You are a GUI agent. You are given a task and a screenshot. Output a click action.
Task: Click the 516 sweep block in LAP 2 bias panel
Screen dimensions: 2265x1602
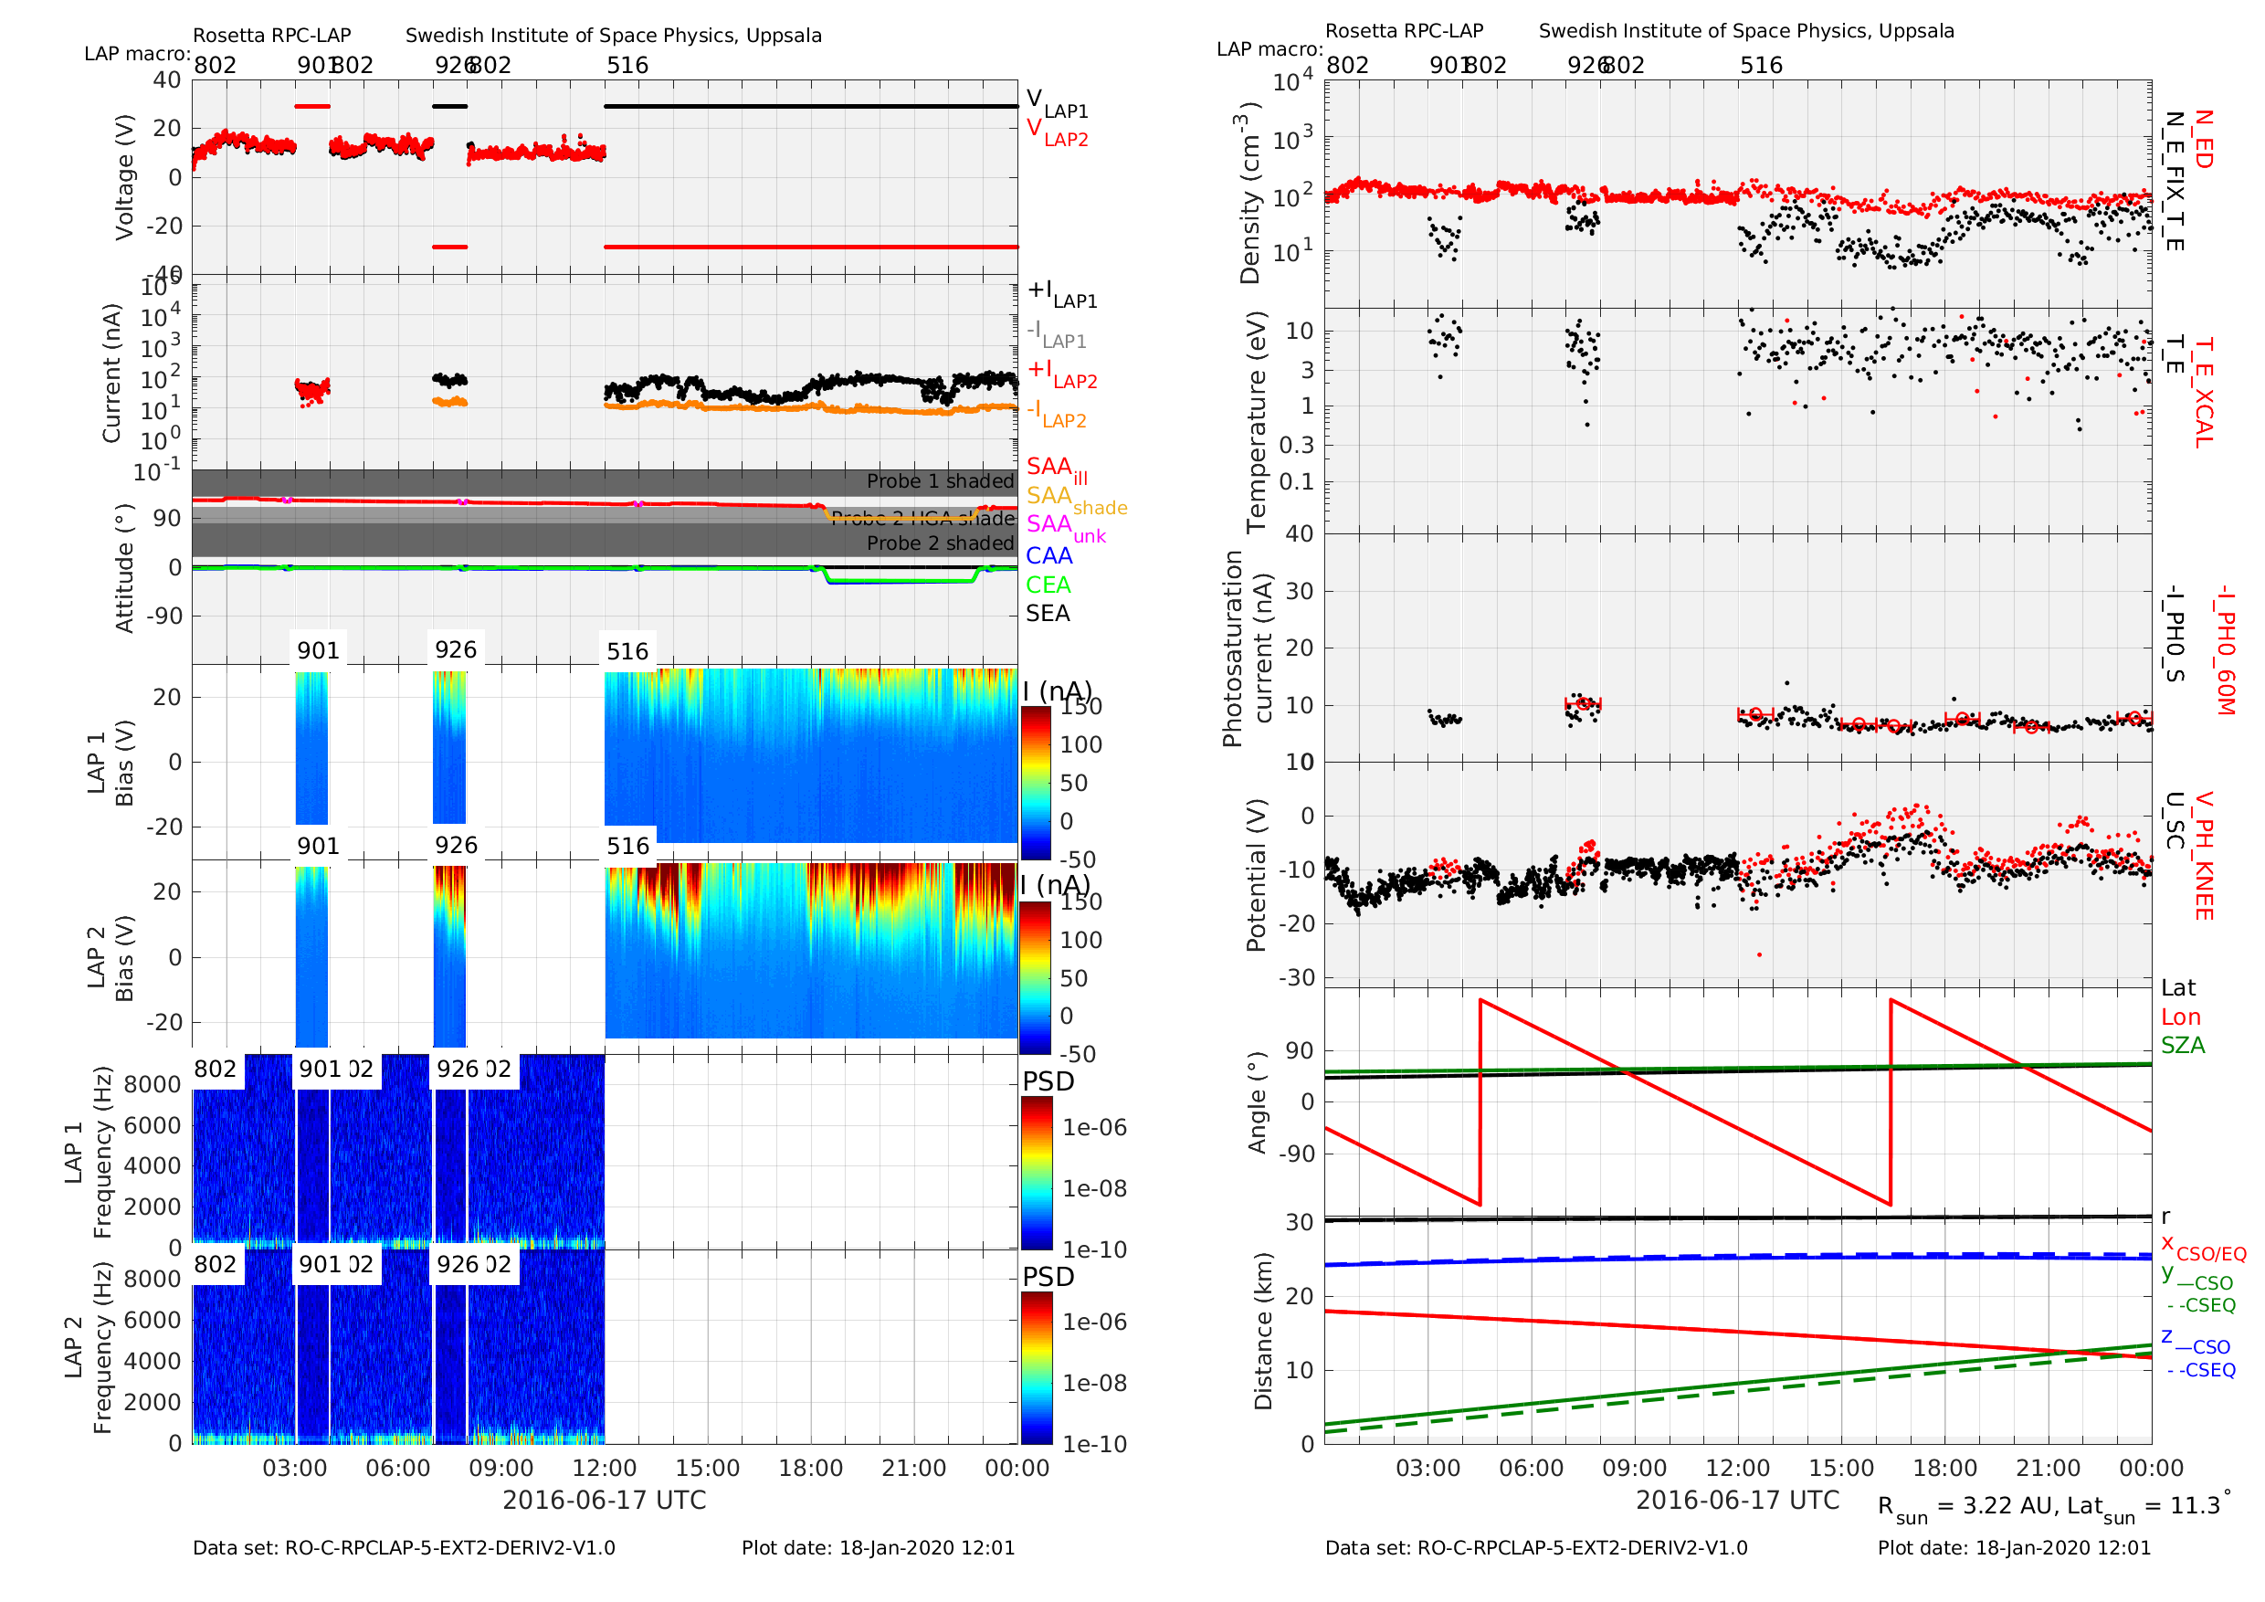811,951
